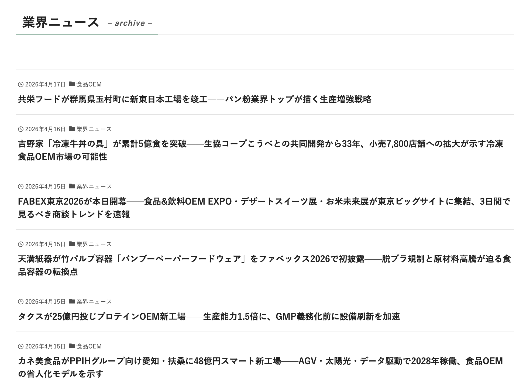Open the 共栄フード new factory article

coord(194,99)
